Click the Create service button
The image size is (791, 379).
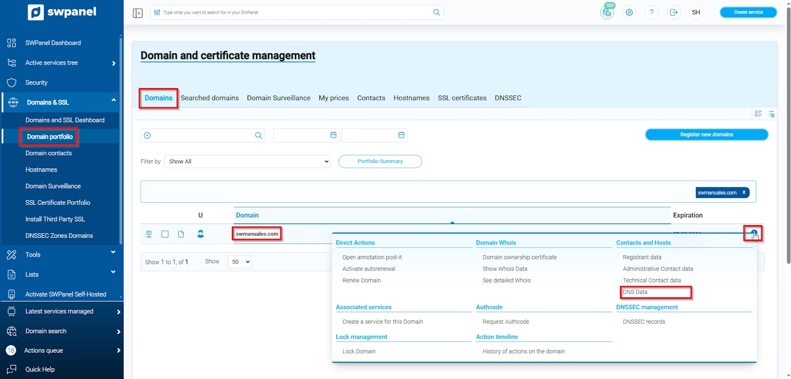tap(748, 12)
